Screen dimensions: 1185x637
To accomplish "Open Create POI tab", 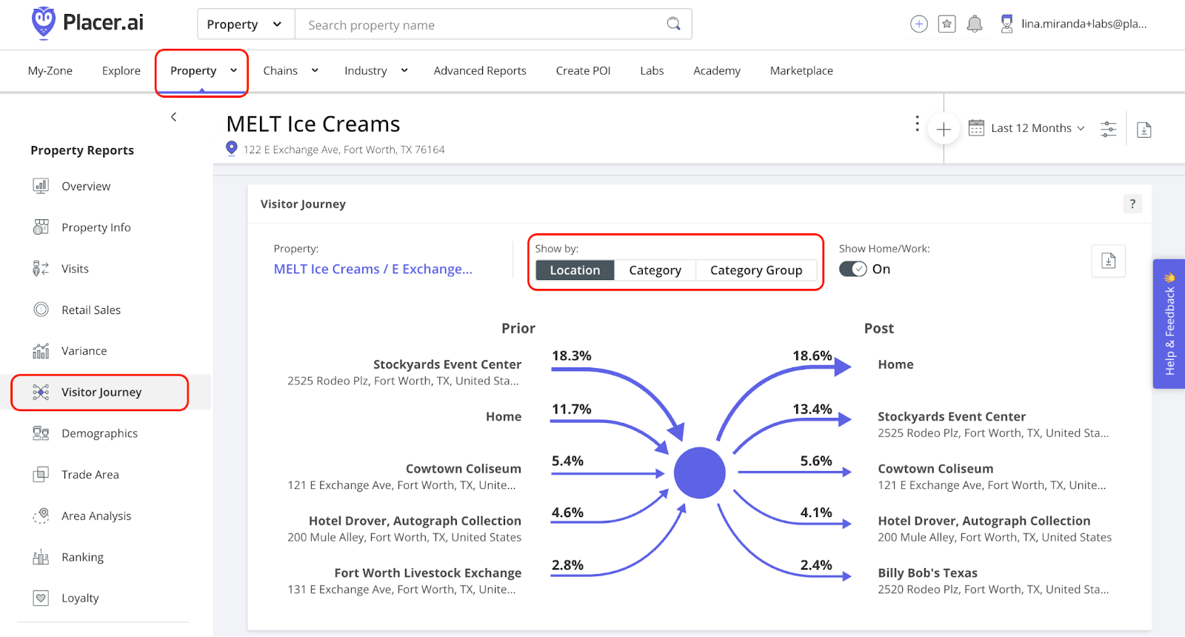I will coord(584,70).
